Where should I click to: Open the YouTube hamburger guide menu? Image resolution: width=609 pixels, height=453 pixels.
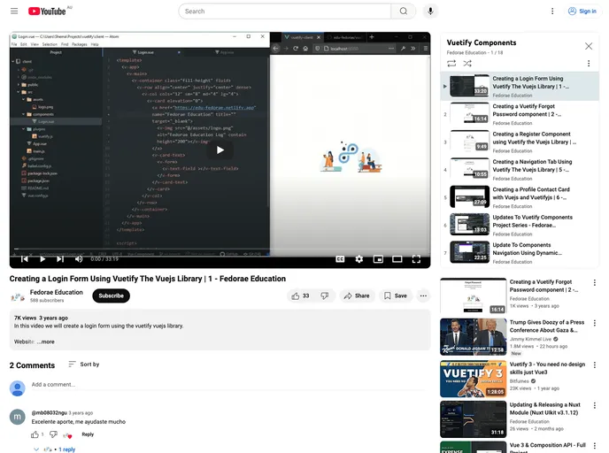pos(14,11)
